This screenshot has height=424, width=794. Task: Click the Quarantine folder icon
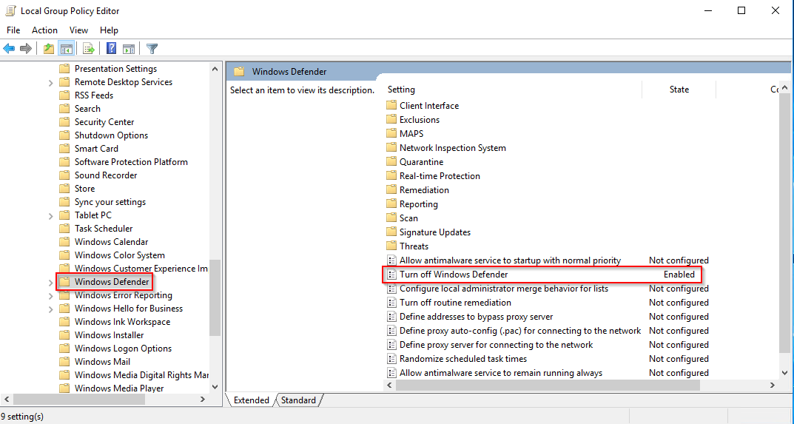click(391, 161)
